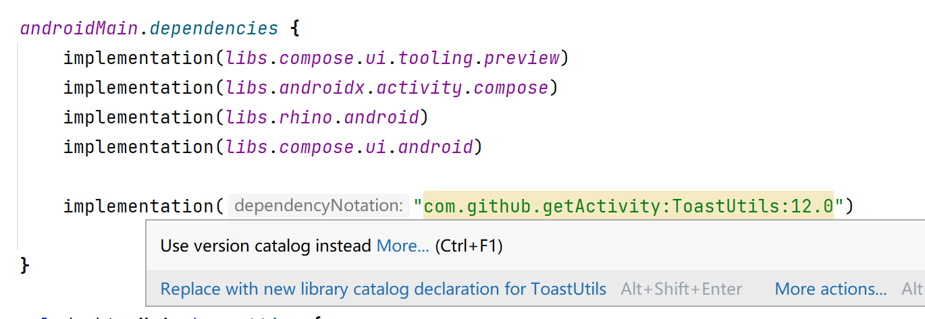Click the opening brace after dependencies
Screen dimensions: 925x319
click(x=294, y=29)
